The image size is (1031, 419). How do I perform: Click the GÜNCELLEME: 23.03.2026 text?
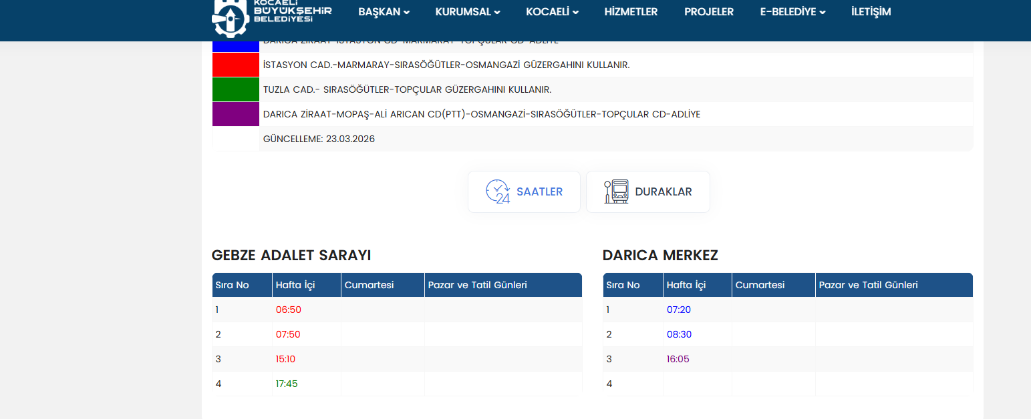319,139
